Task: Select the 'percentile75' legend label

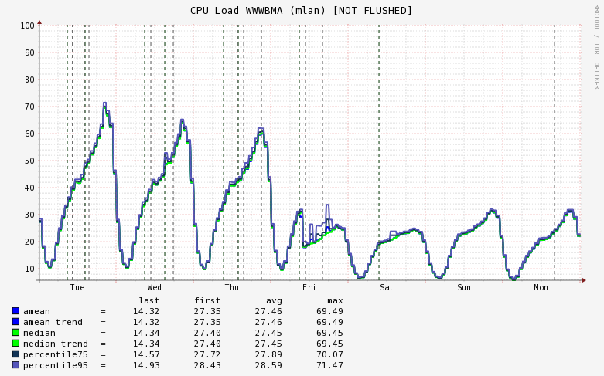Action: [56, 354]
